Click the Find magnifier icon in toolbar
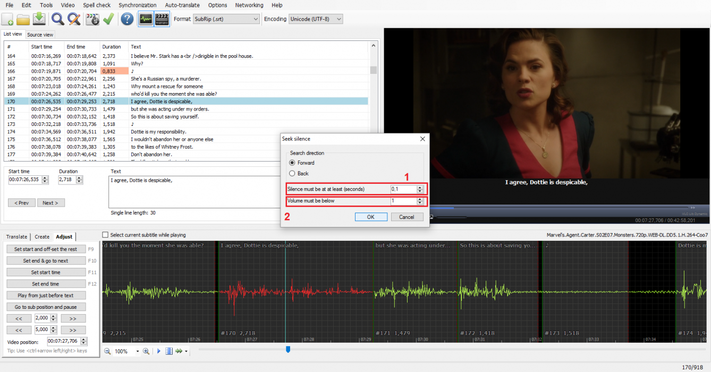The height and width of the screenshot is (372, 711). pyautogui.click(x=57, y=19)
